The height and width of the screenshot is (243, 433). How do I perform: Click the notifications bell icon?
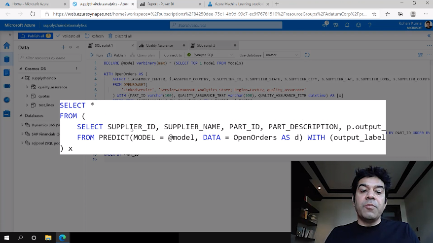[347, 25]
